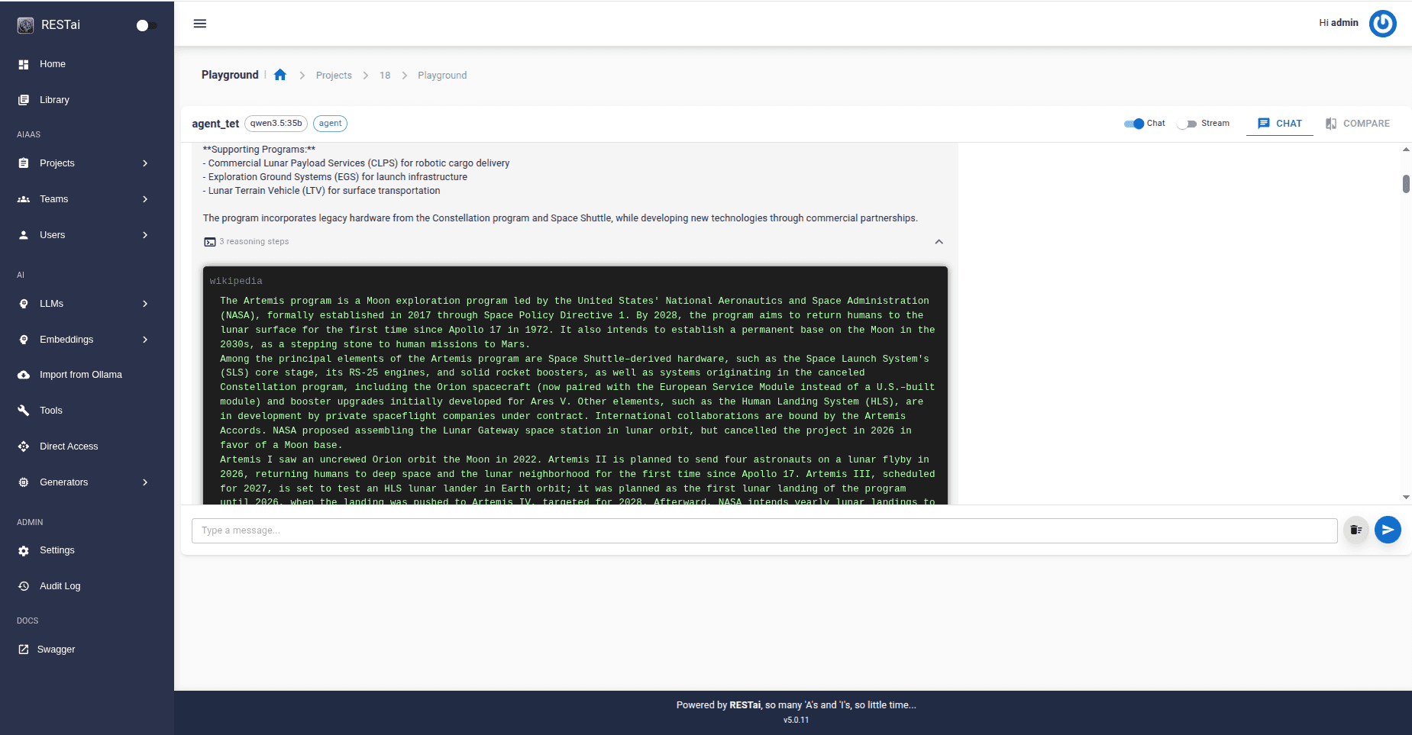Click the Type a message input field
This screenshot has height=735, width=1412.
coord(764,530)
